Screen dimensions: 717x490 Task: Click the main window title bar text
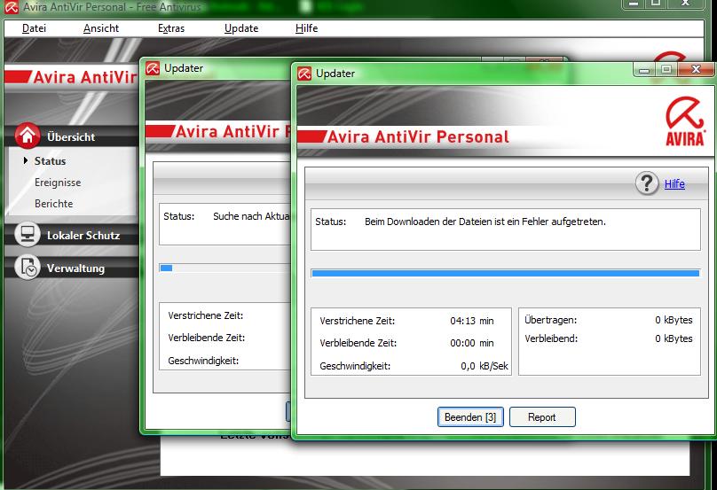pyautogui.click(x=112, y=7)
